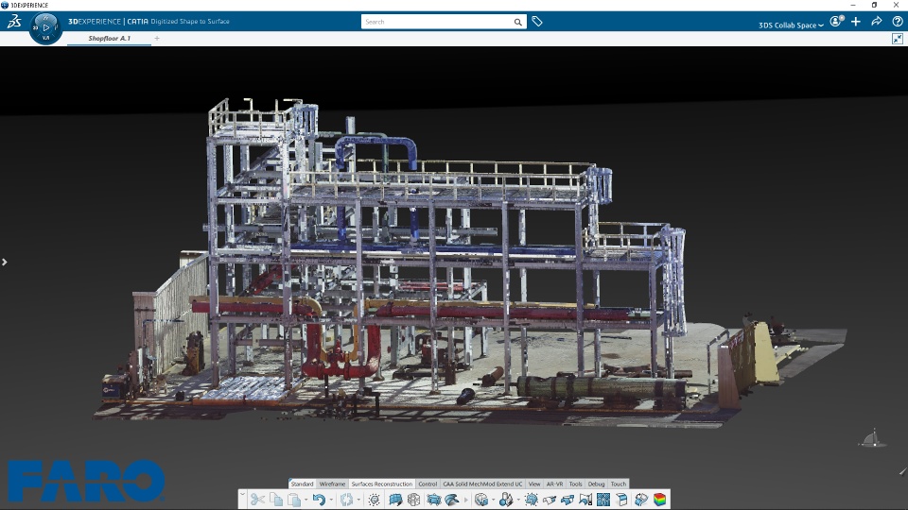Open 3DS Collab Space dropdown
The width and height of the screenshot is (908, 510).
(791, 25)
